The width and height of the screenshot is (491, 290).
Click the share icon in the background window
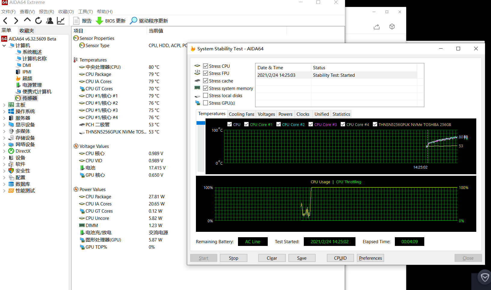point(377,27)
